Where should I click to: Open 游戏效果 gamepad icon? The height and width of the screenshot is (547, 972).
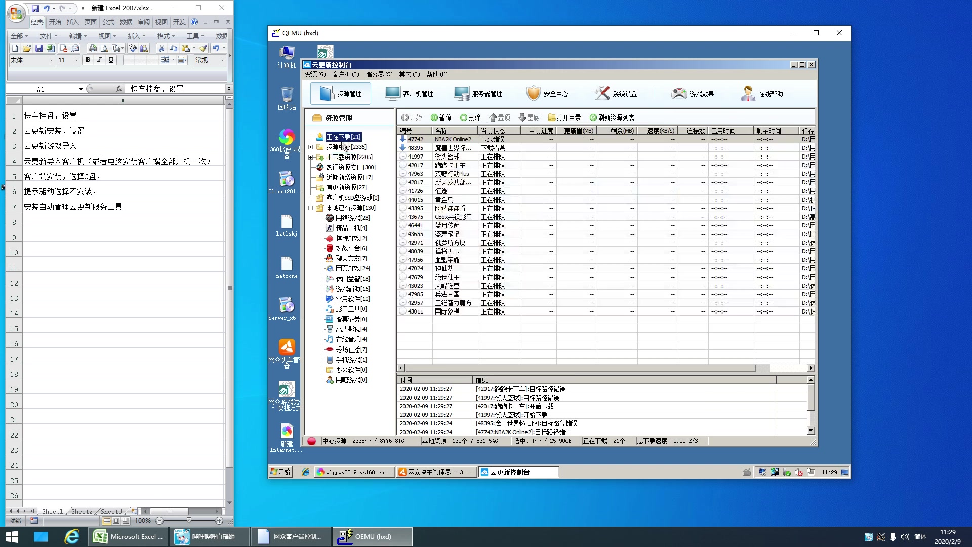coord(679,94)
